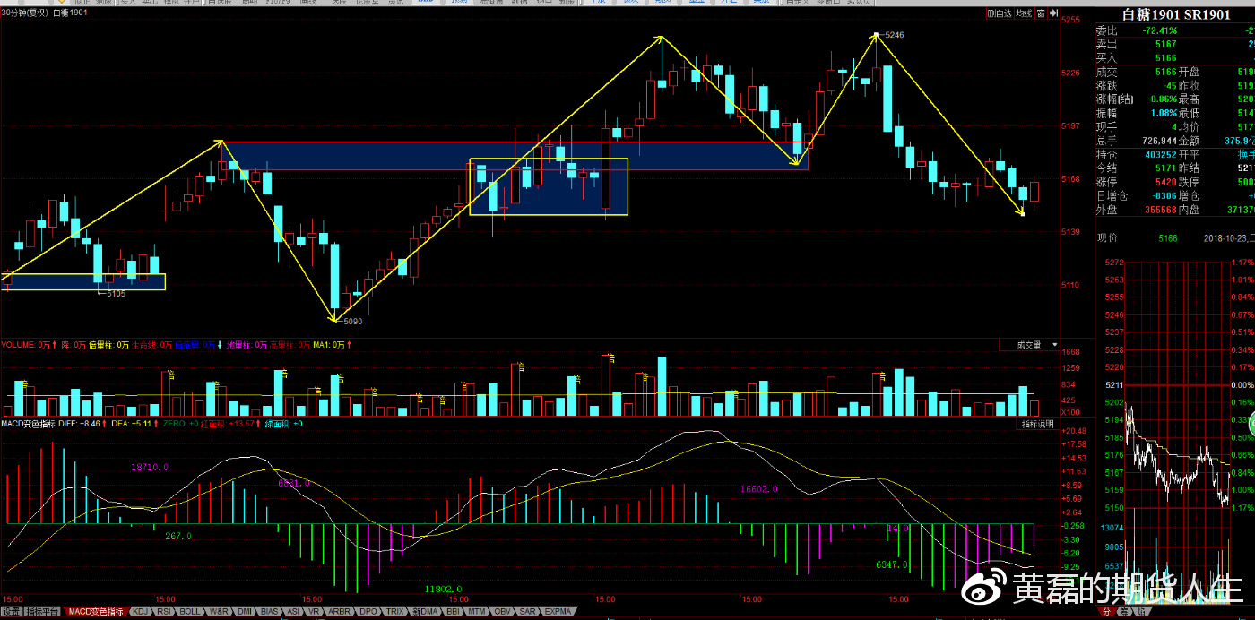
Task: Show the DMI indicator tab
Action: [x=245, y=612]
